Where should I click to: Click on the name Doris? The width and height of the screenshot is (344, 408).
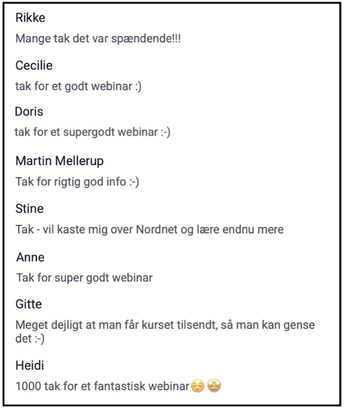point(29,112)
